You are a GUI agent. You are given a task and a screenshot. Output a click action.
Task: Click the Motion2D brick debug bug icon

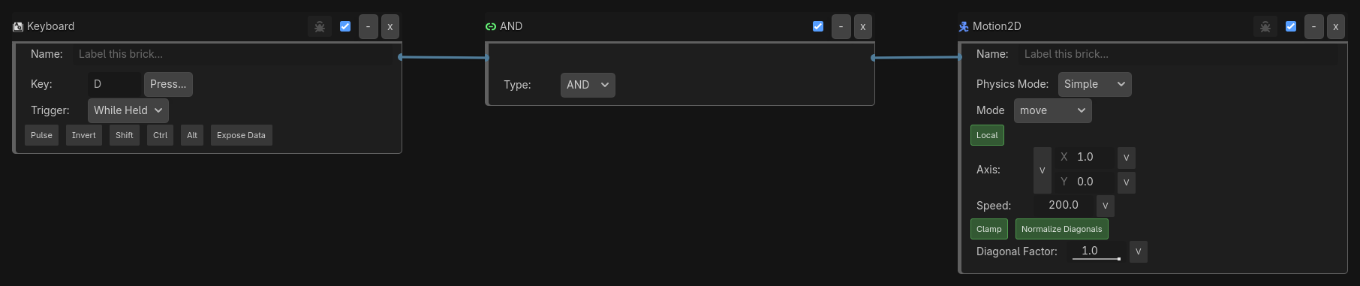1265,26
